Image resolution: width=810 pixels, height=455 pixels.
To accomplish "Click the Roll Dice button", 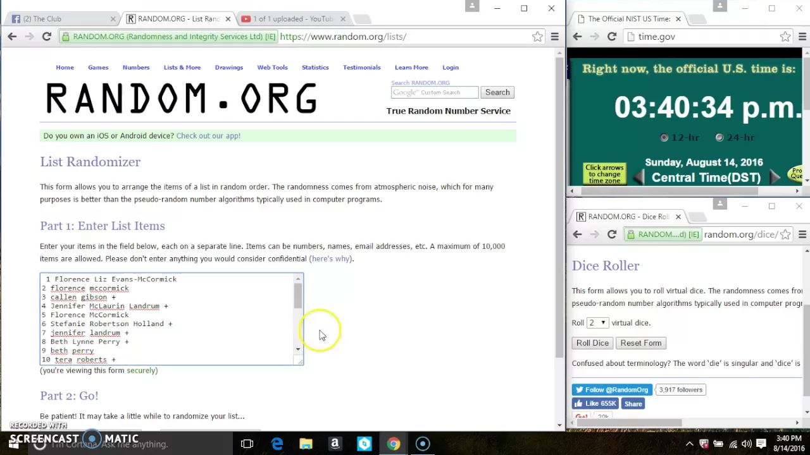I will click(x=592, y=343).
